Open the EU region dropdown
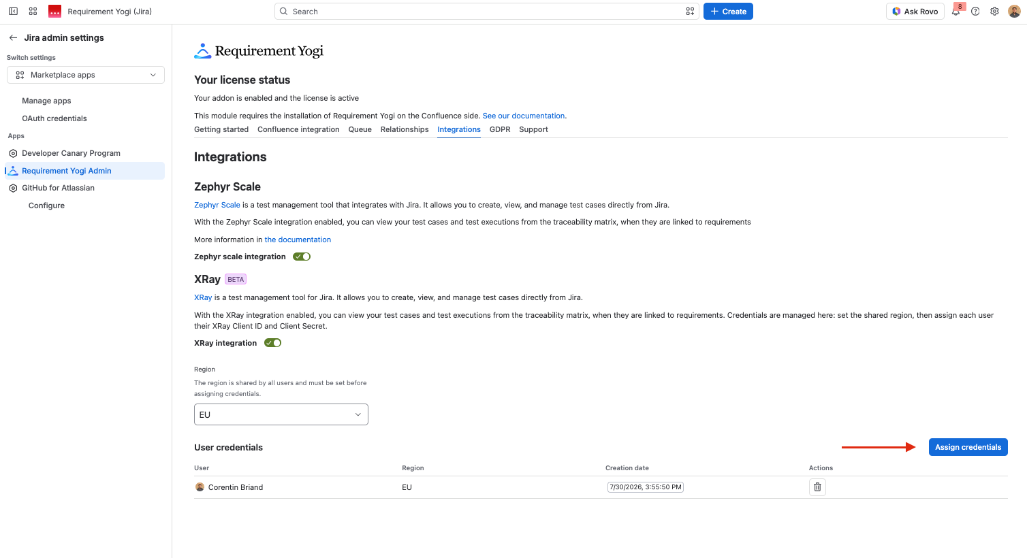Image resolution: width=1027 pixels, height=558 pixels. (281, 414)
